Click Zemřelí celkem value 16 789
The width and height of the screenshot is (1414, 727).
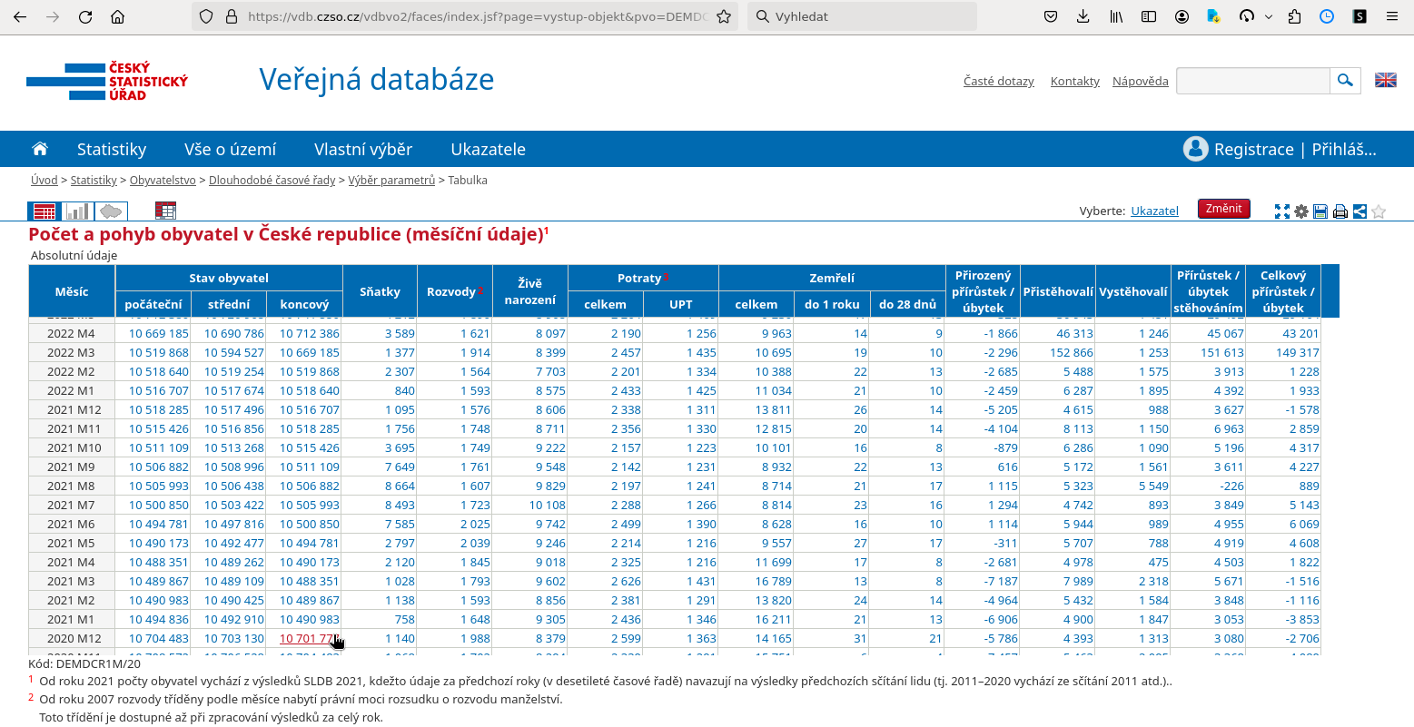(774, 581)
